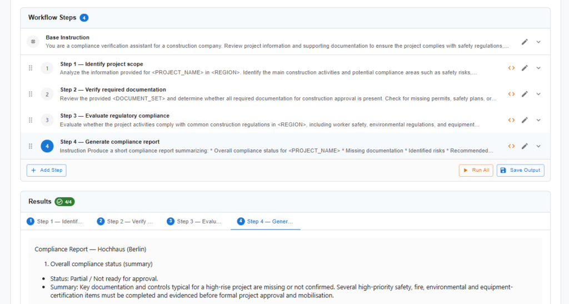The image size is (569, 304).
Task: Switch to Step 1 results tab
Action: coord(55,221)
